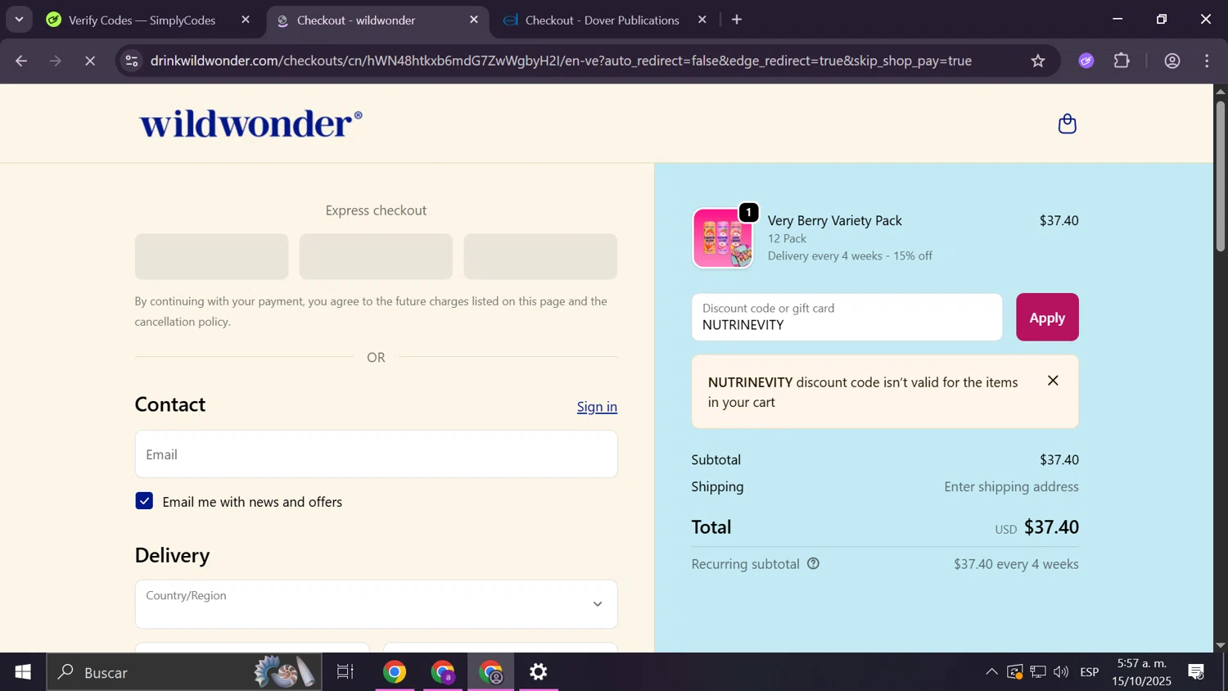Close the Checkout Dover Publications tab
This screenshot has width=1228, height=691.
[x=702, y=20]
